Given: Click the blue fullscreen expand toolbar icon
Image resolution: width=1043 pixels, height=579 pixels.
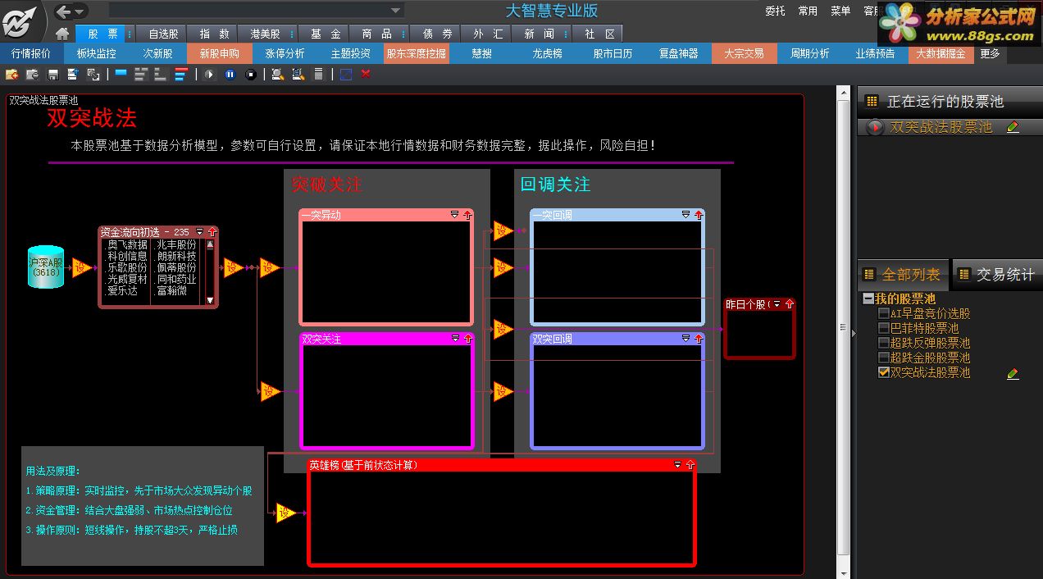Looking at the screenshot, I should point(345,75).
